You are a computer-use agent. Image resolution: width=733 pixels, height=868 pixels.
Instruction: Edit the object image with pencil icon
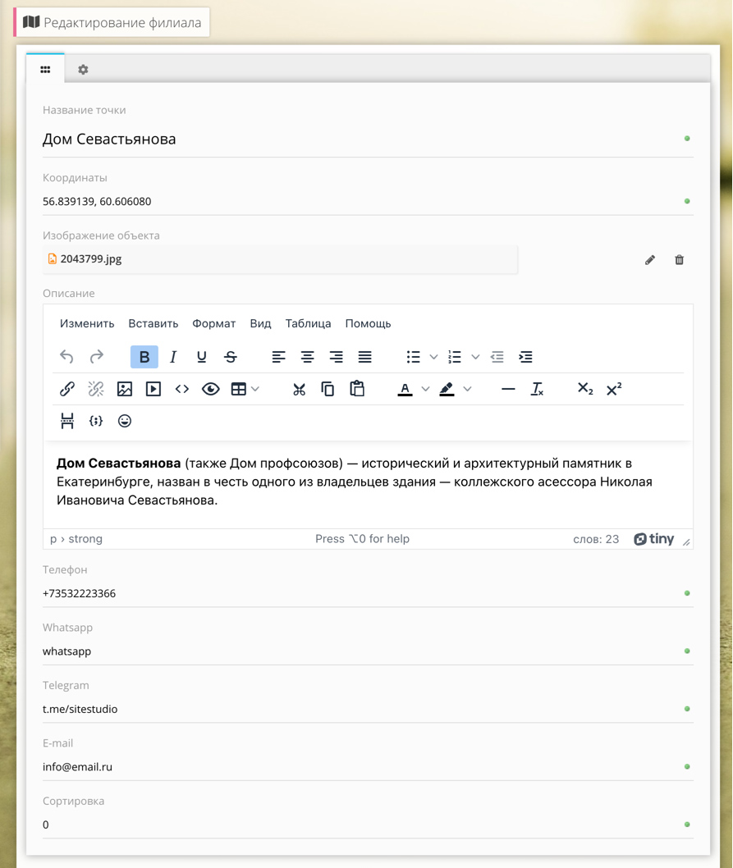pyautogui.click(x=650, y=260)
